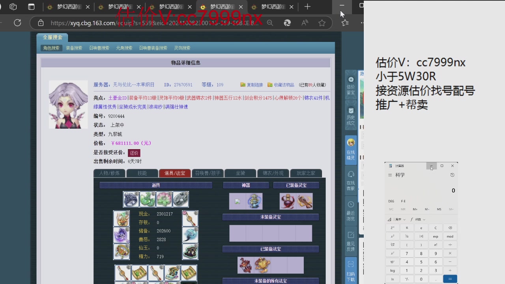Click the silver bracelet item icon

180,200
